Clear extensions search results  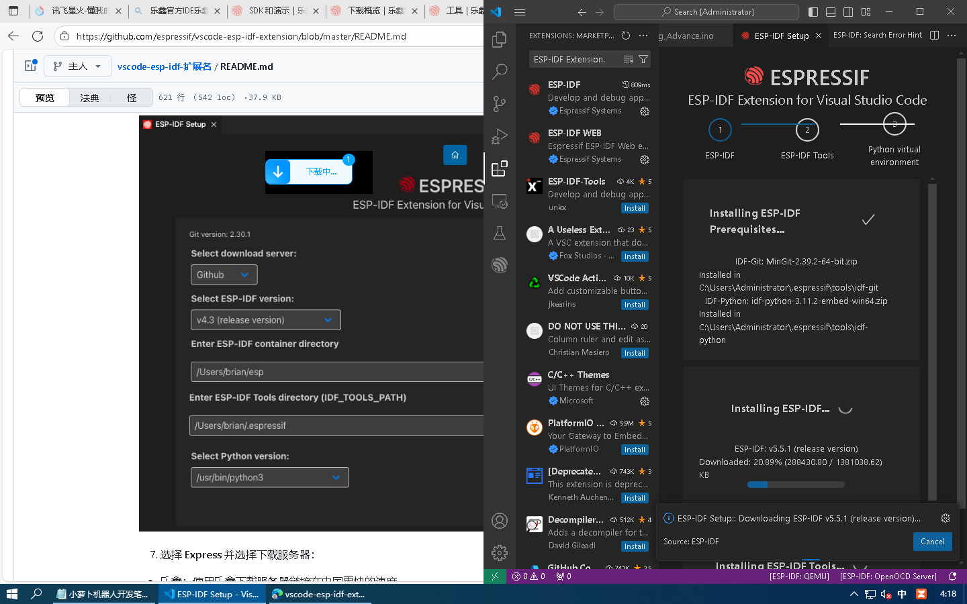[x=629, y=60]
